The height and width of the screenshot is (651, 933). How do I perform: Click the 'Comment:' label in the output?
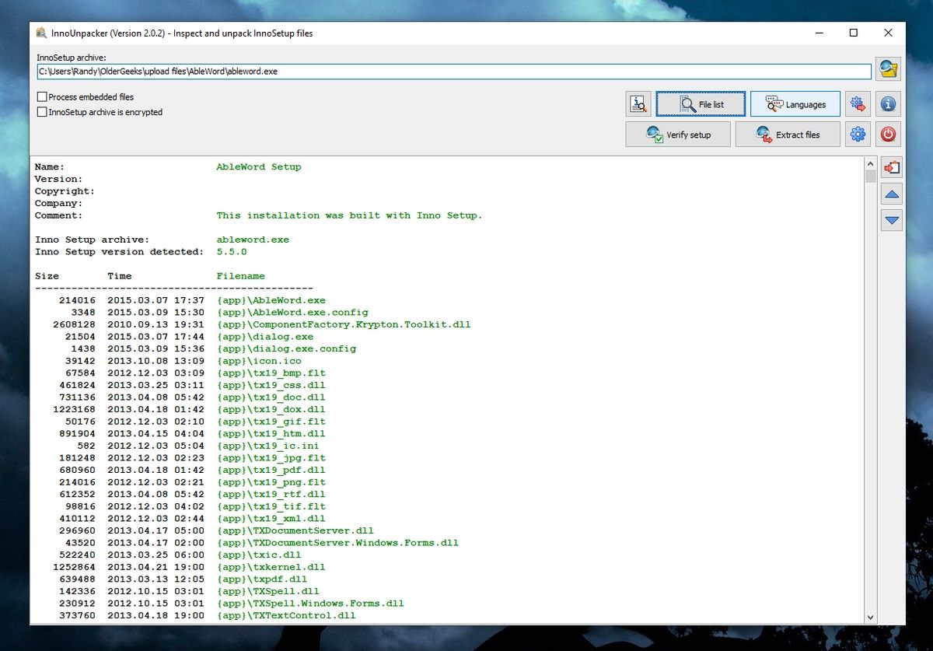tap(59, 215)
